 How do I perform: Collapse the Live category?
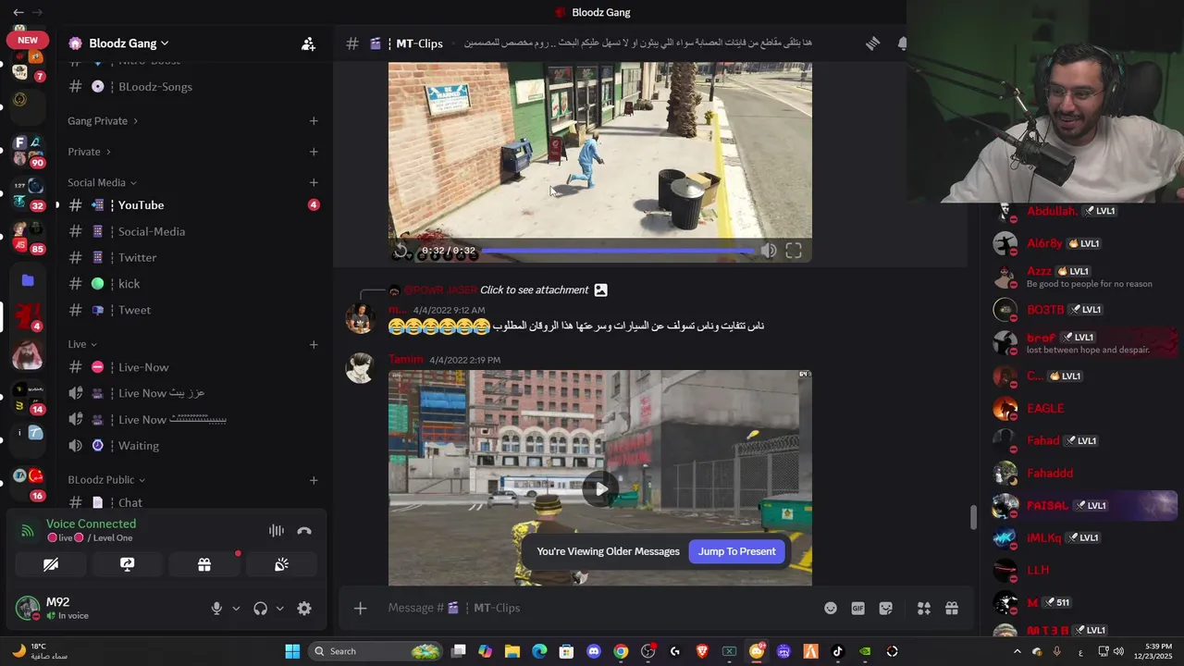82,344
